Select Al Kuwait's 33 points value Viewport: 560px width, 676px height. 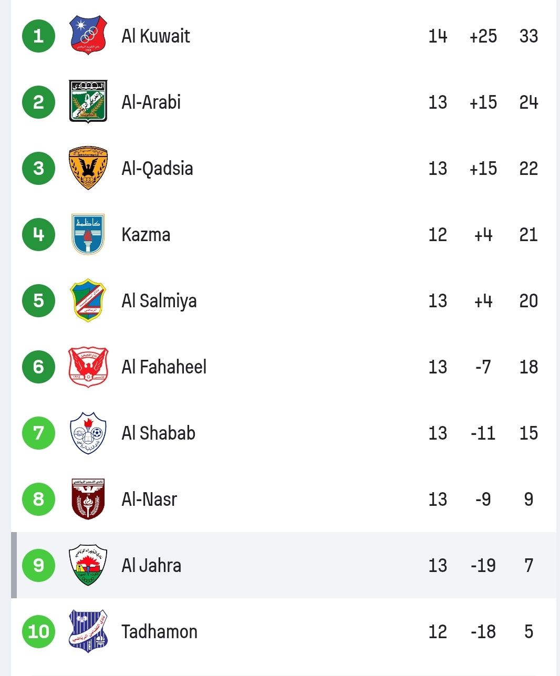(528, 36)
